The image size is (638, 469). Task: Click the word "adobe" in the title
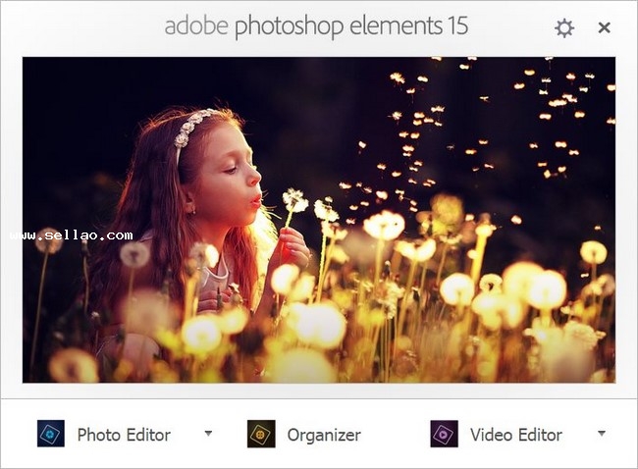coord(197,26)
